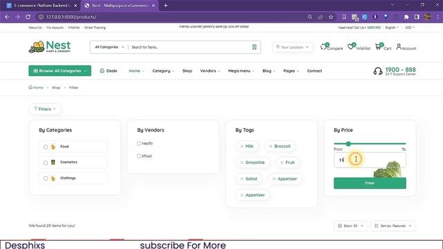The width and height of the screenshot is (443, 249).
Task: Check the Nestify vendor checkbox
Action: (x=139, y=143)
